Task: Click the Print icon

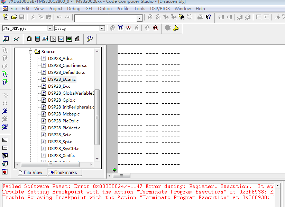Action: pos(200,17)
